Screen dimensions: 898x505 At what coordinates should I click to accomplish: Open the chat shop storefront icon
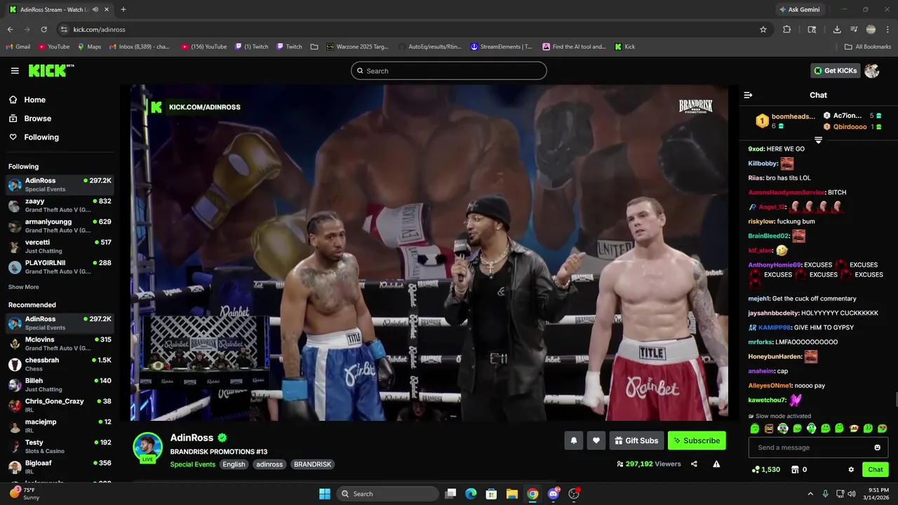click(795, 470)
